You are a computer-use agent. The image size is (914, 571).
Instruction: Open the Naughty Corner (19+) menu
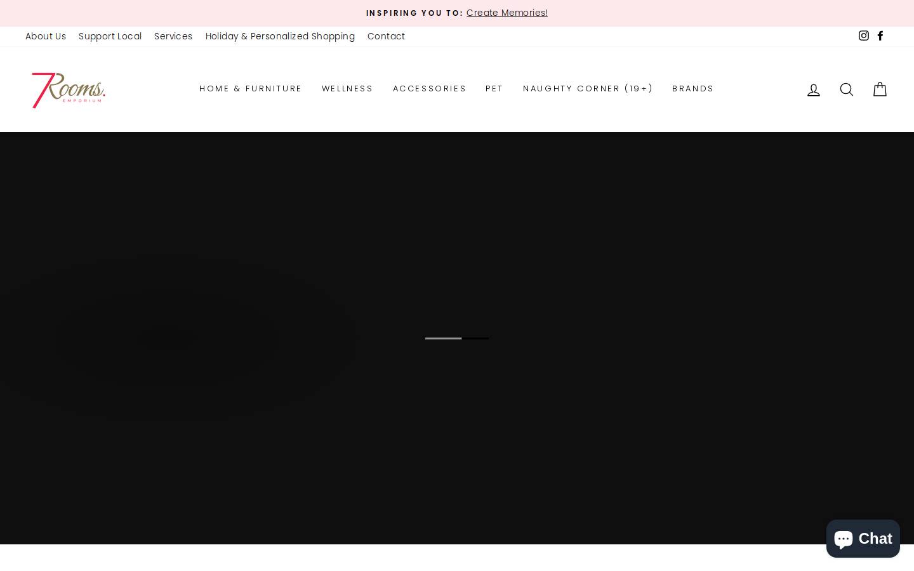point(588,89)
